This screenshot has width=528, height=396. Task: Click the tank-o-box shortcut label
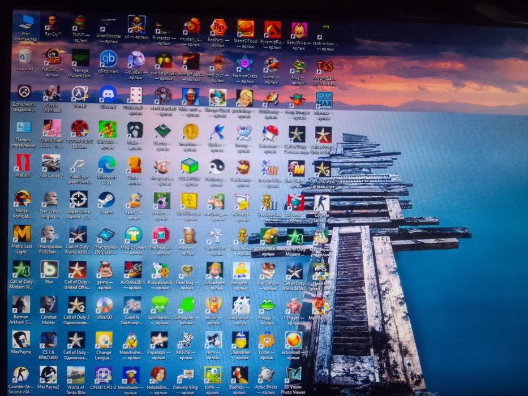pyautogui.click(x=325, y=46)
